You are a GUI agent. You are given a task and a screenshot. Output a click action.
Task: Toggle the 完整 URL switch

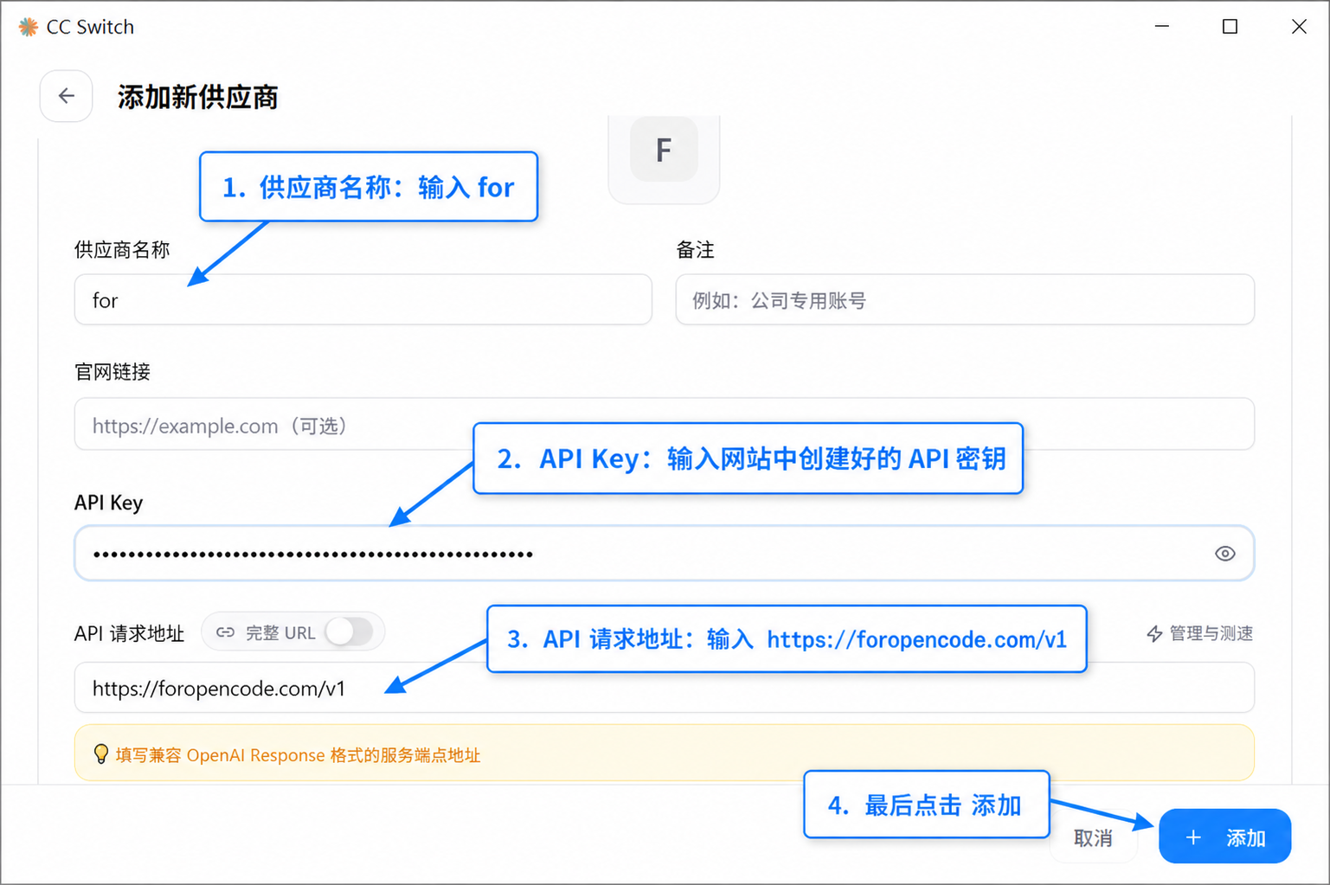350,632
